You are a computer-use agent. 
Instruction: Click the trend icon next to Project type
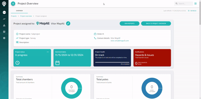coord(17,38)
